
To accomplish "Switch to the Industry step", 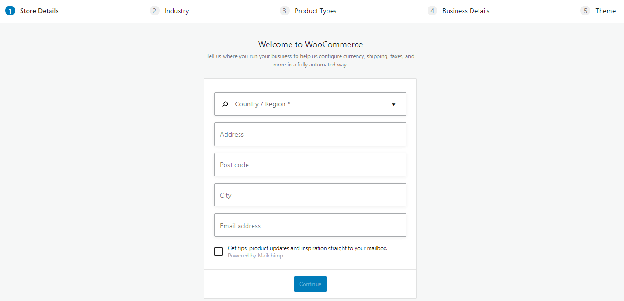I will coord(177,10).
